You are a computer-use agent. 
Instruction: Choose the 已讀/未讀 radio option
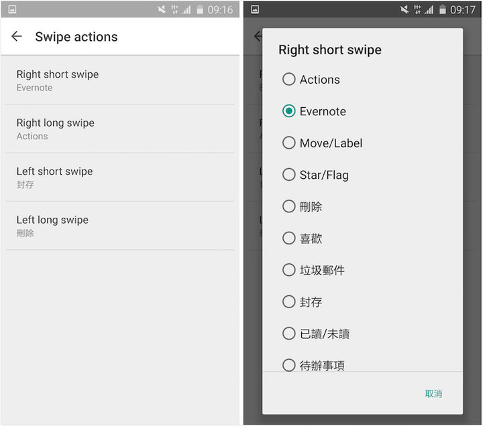[289, 334]
